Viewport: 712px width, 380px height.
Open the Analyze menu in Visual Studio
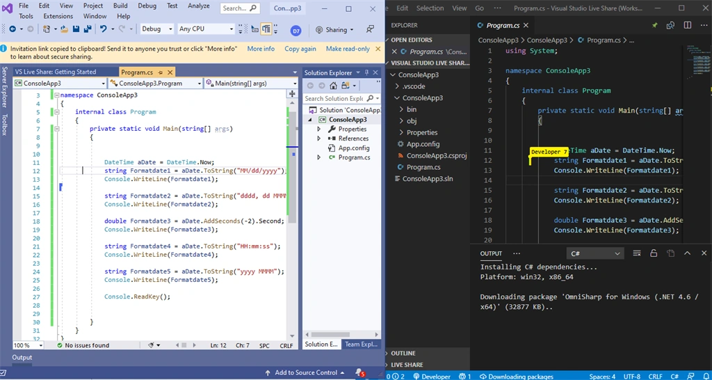pos(198,6)
